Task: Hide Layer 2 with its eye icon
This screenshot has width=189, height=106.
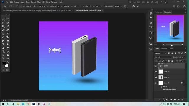Action: coord(156,72)
